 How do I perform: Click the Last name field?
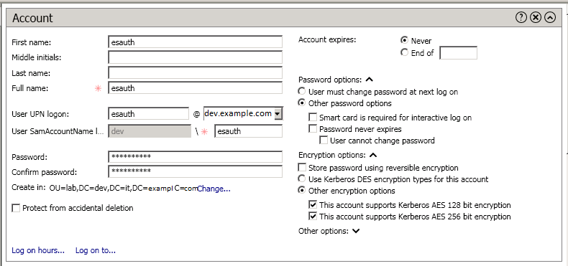(196, 72)
